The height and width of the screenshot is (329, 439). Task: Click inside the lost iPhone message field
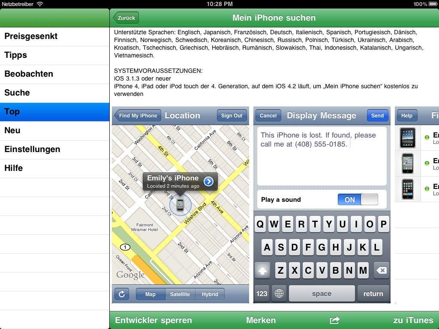click(x=322, y=156)
